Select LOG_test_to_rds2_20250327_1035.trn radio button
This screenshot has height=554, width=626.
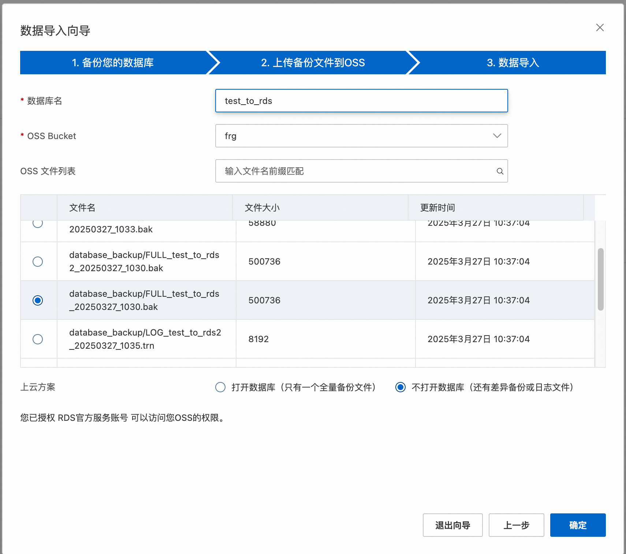point(38,339)
